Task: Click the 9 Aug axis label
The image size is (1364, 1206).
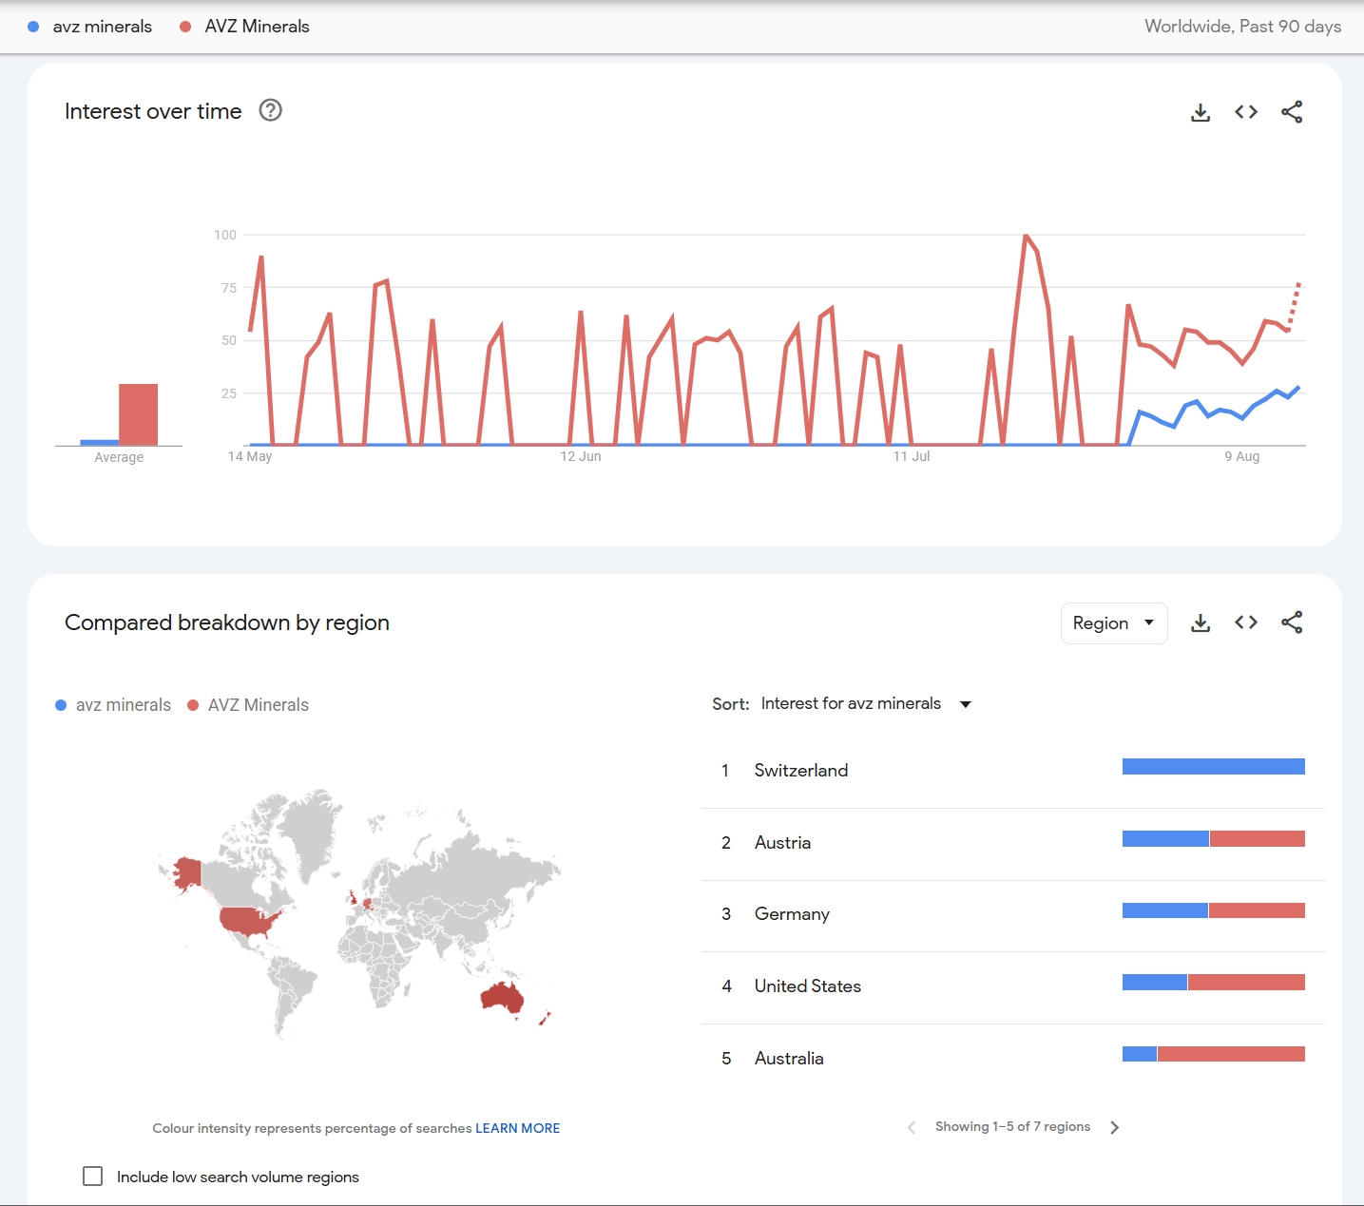Action: coord(1242,456)
